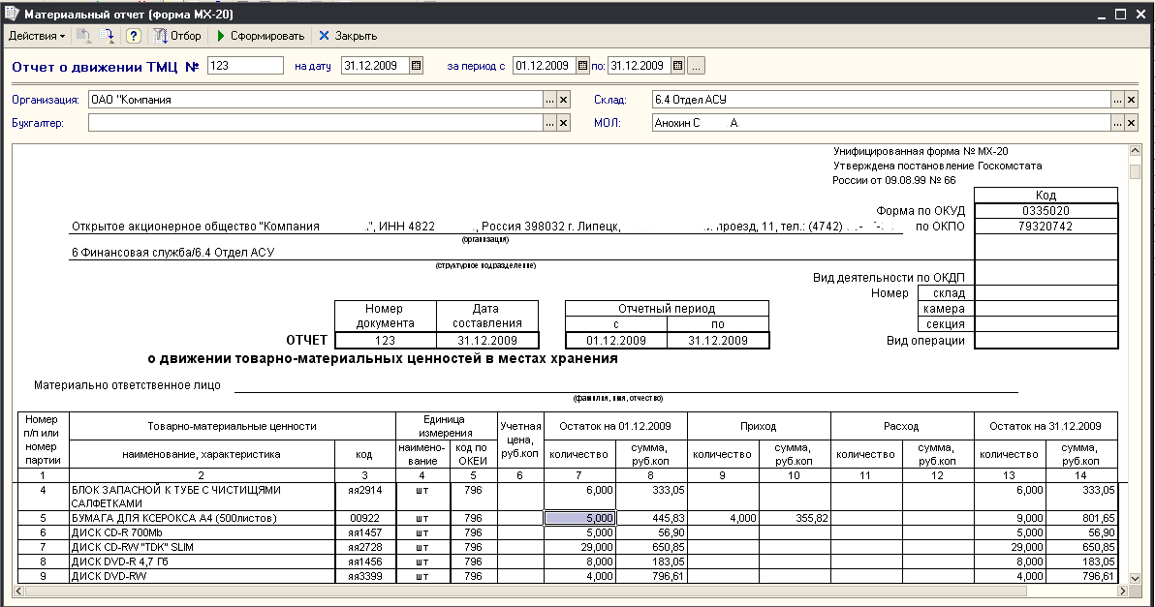Click the ОКУД code cell 0335020
Image resolution: width=1155 pixels, height=607 pixels.
coord(1046,210)
